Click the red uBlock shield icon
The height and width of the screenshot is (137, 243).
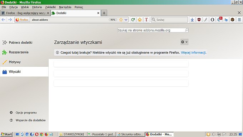(x=199, y=20)
